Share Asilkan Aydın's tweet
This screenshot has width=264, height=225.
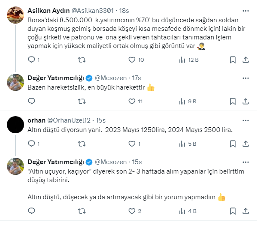coord(246,60)
